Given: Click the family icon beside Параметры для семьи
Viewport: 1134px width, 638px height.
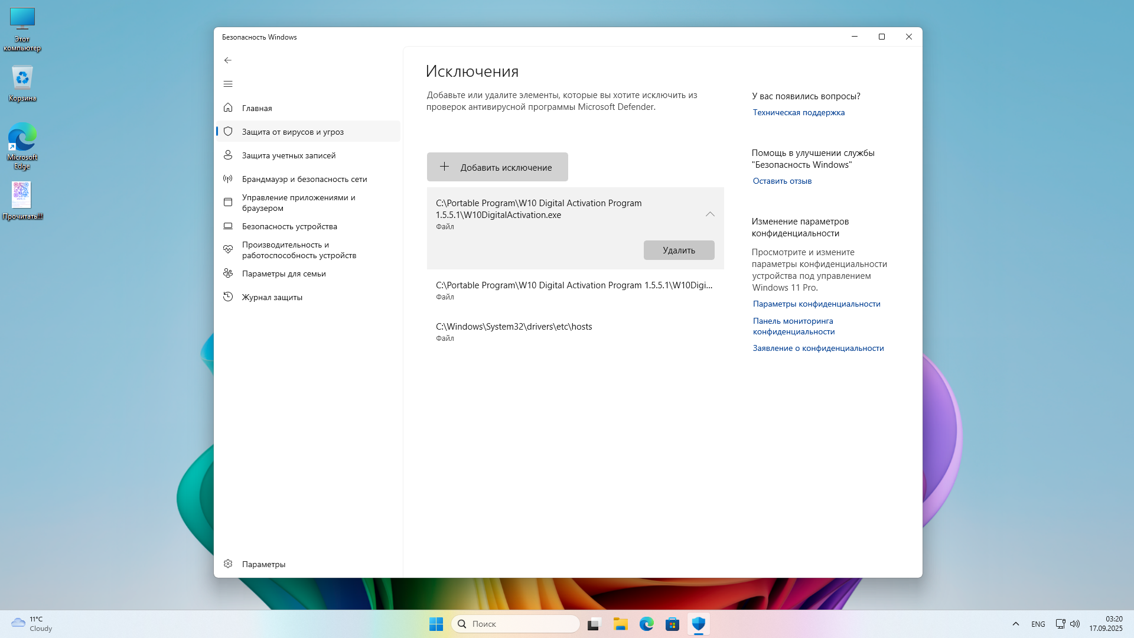Looking at the screenshot, I should click(x=228, y=273).
